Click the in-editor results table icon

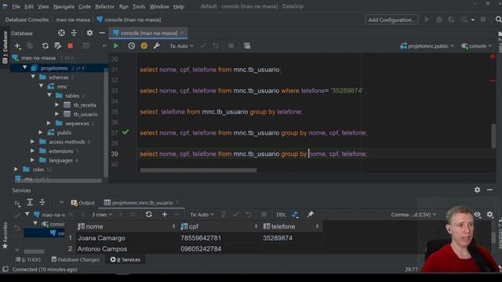pos(247,46)
